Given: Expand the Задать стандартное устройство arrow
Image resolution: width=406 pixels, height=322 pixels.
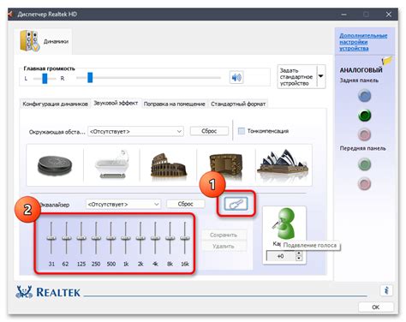Looking at the screenshot, I should pyautogui.click(x=320, y=76).
